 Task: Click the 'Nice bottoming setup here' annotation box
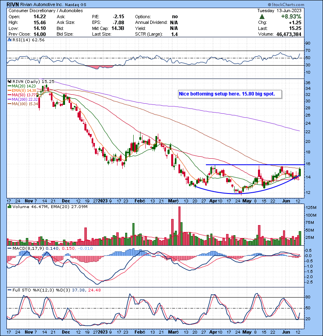[x=230, y=94]
